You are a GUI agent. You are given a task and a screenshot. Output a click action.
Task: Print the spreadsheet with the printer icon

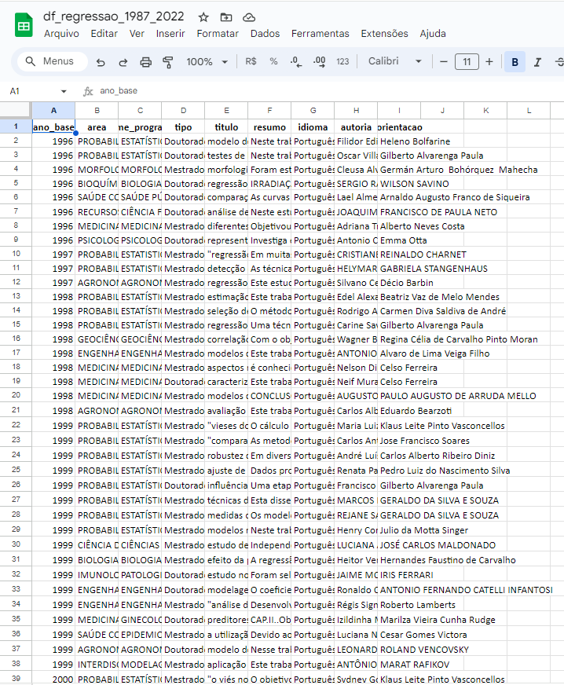[x=145, y=62]
